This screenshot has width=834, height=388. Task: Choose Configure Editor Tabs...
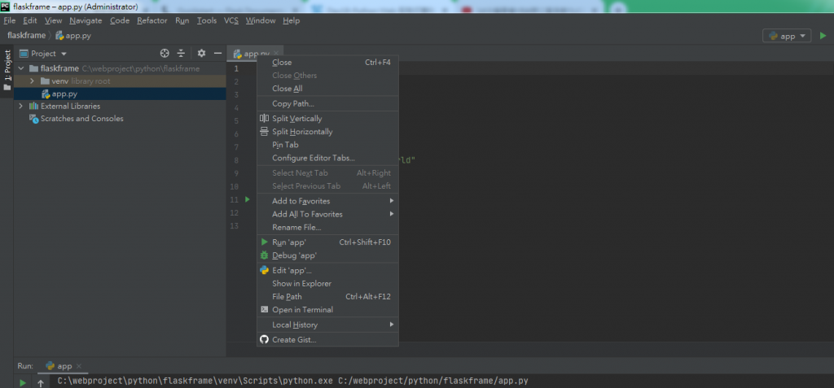[x=327, y=158]
